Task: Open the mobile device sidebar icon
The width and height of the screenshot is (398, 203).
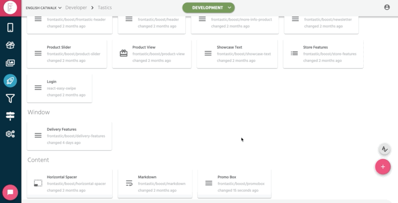Action: tap(10, 27)
